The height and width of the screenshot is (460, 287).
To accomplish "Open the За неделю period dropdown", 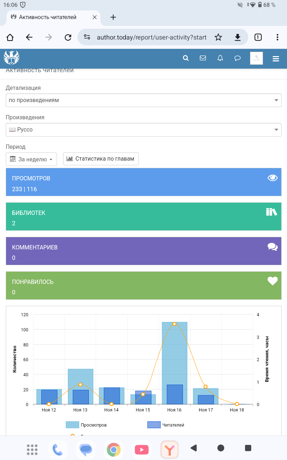I will 32,159.
